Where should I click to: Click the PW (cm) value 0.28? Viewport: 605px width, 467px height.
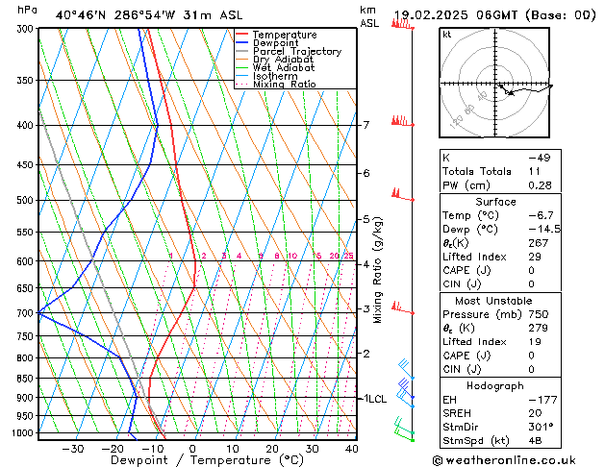(540, 185)
